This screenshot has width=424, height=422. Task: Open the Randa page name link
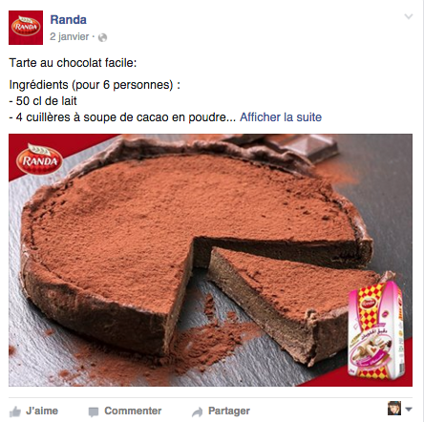68,20
